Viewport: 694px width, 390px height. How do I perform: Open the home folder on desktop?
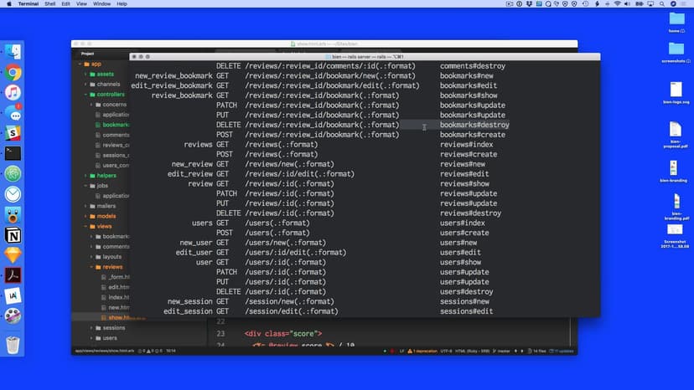click(676, 23)
